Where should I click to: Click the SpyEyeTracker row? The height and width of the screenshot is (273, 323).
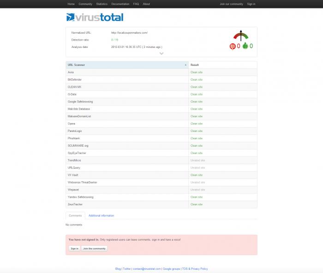[x=161, y=153]
